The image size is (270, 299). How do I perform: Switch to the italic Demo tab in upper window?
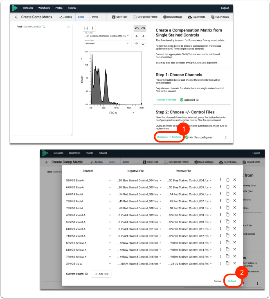click(x=95, y=17)
